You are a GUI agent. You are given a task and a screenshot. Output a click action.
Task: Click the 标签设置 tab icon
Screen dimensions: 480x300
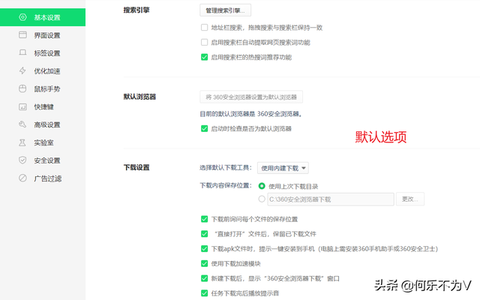22,52
